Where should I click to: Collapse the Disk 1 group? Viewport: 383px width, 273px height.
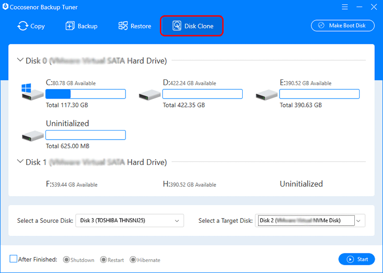(x=20, y=161)
